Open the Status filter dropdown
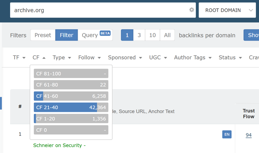259x153 pixels. (230, 57)
